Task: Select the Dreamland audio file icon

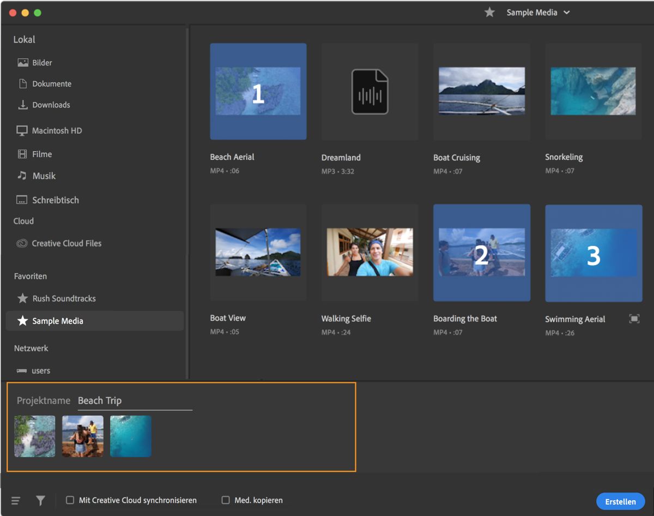Action: [370, 92]
